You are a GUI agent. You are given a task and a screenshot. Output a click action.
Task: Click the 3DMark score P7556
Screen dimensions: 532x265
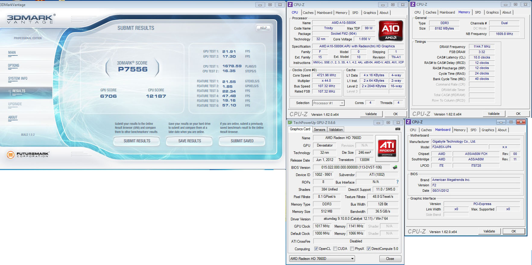[x=133, y=69]
